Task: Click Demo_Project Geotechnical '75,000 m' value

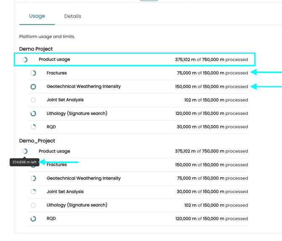Action: (x=187, y=178)
